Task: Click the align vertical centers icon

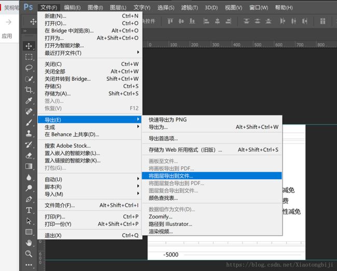Action: (181, 21)
